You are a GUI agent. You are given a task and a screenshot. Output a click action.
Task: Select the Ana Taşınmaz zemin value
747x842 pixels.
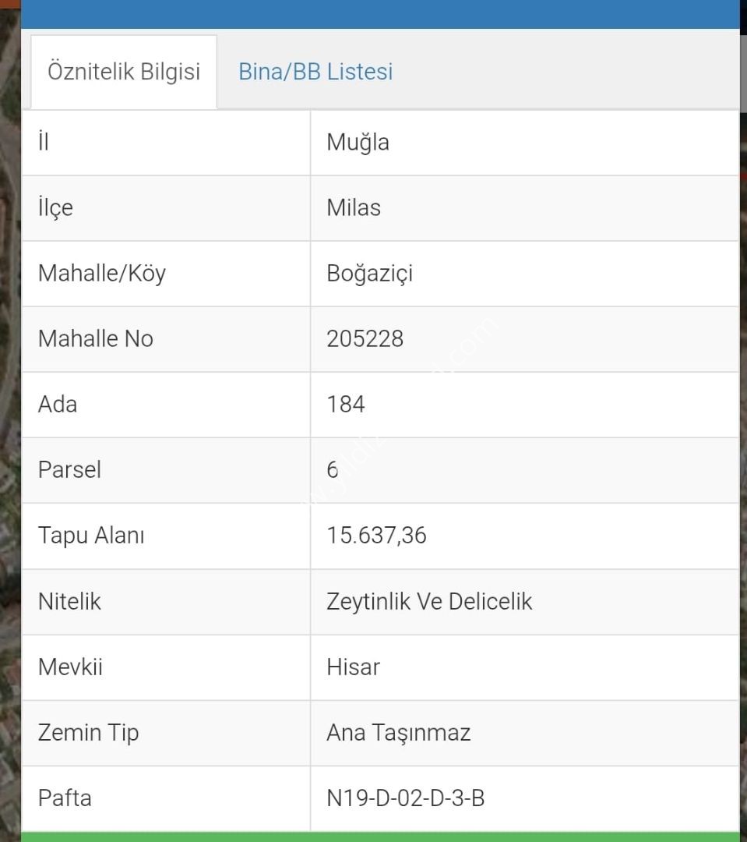pos(398,733)
